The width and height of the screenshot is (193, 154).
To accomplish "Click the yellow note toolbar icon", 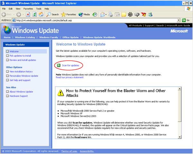I will tap(124, 14).
